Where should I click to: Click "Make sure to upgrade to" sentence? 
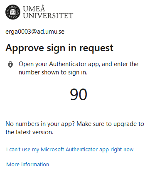pyautogui.click(x=110, y=124)
